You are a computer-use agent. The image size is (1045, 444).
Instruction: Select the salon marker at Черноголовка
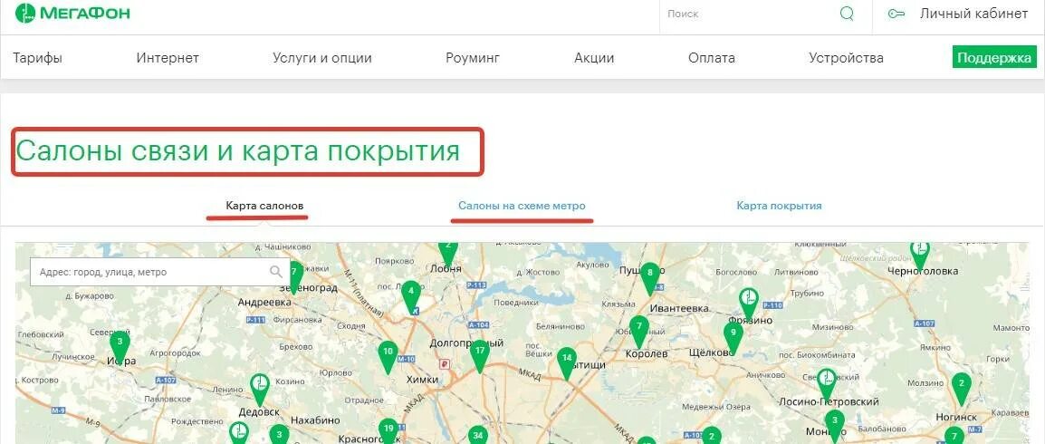[x=920, y=256]
